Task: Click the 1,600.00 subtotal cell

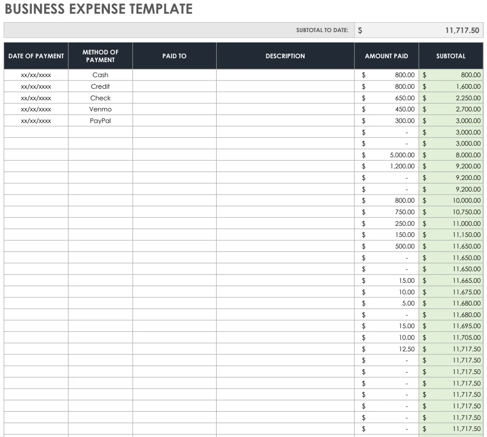Action: (x=451, y=87)
